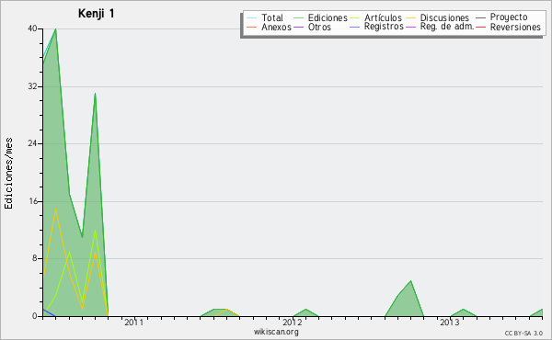This screenshot has width=552, height=340.
Task: Select the 'Artículos' legend entry
Action: (383, 18)
